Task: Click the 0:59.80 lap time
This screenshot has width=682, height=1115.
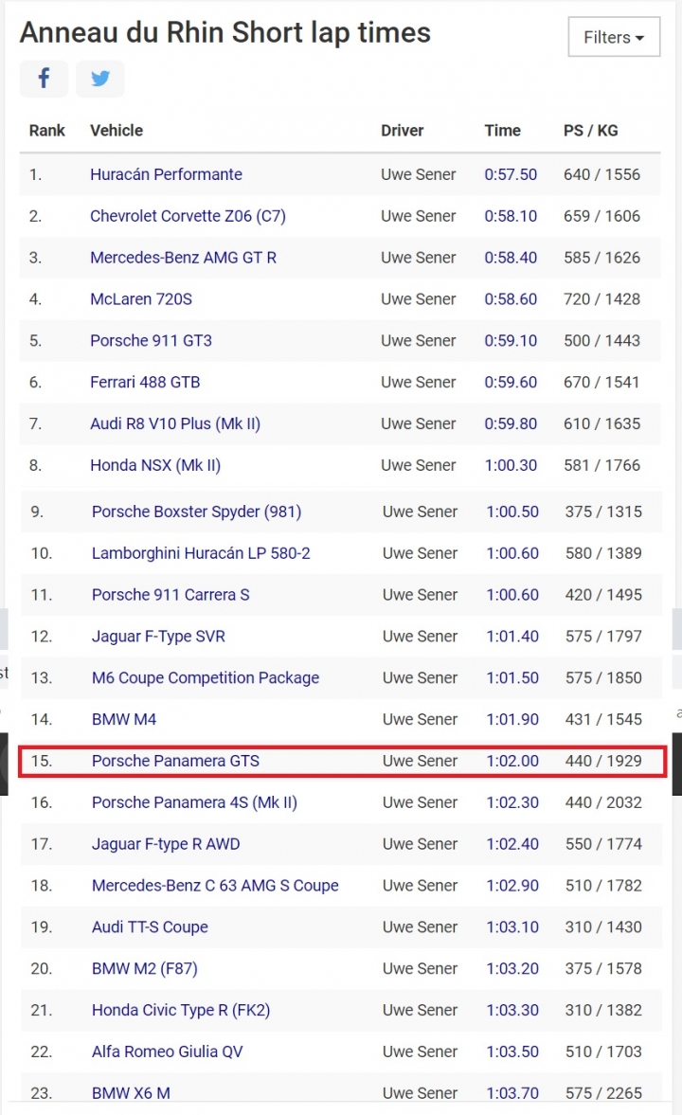Action: [x=511, y=423]
